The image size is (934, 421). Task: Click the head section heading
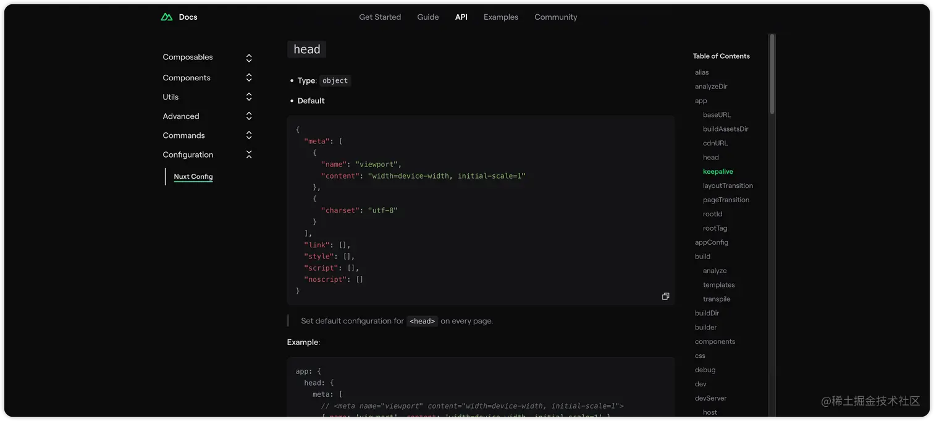click(x=307, y=49)
